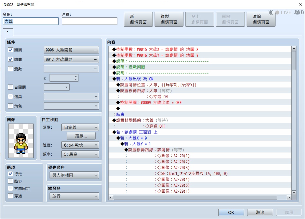Click the LIVE status dot indicator
The width and height of the screenshot is (305, 219).
click(277, 12)
